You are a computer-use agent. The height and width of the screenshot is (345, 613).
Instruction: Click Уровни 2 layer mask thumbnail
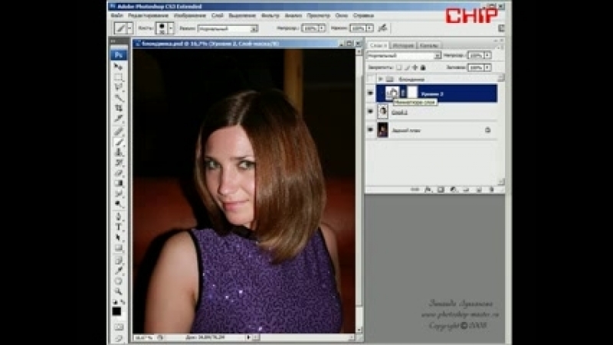412,93
